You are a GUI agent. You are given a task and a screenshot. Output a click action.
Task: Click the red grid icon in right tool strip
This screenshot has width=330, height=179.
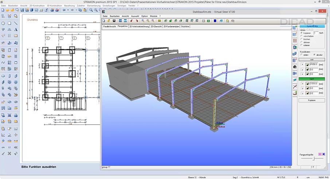click(295, 40)
